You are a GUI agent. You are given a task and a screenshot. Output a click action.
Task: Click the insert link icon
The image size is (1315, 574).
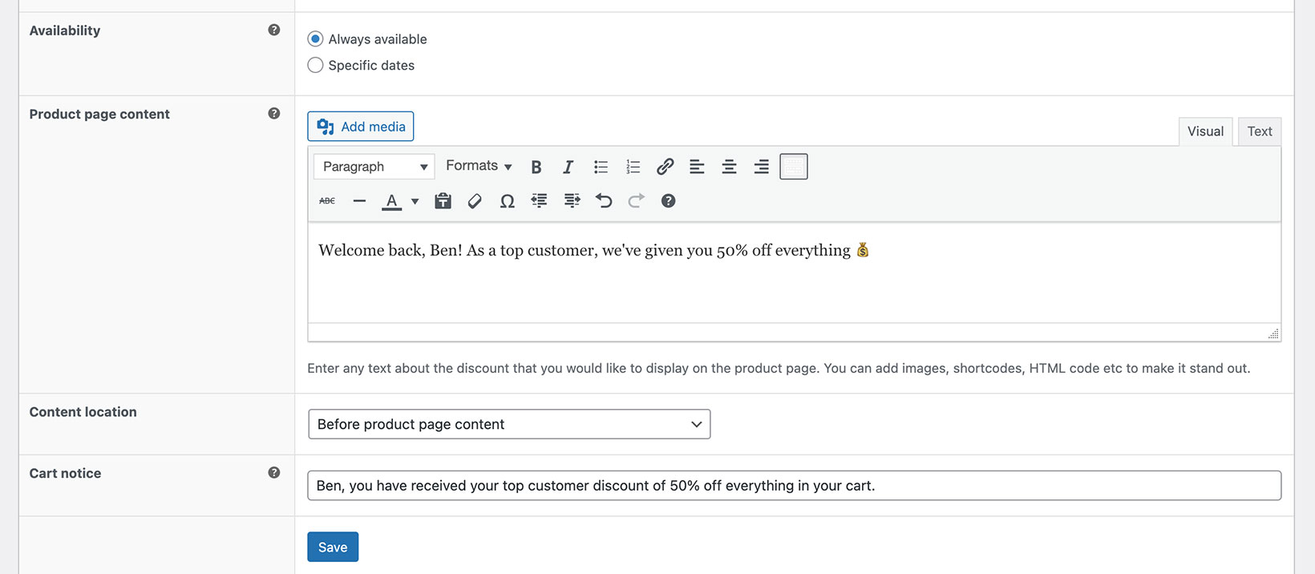[x=665, y=167]
